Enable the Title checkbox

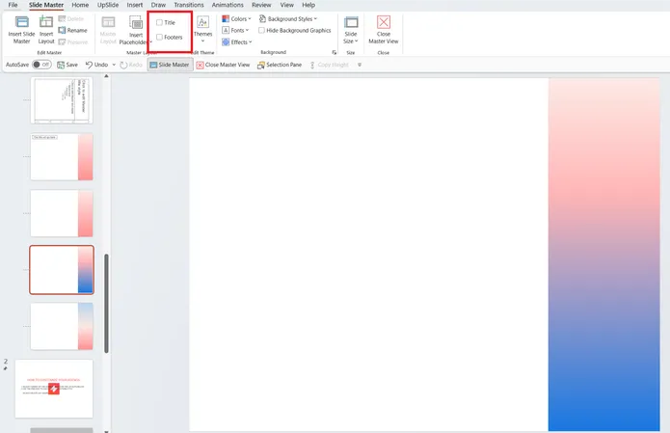[x=159, y=22]
